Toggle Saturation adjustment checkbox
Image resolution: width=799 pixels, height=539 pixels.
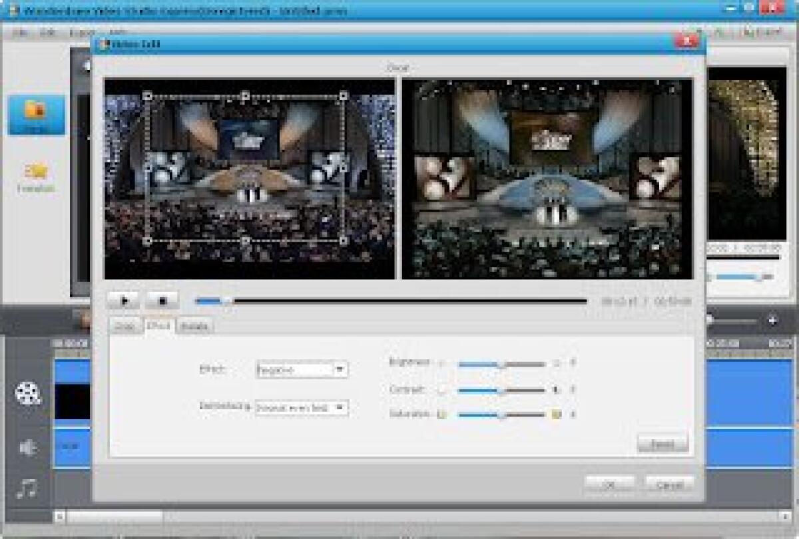coord(441,415)
